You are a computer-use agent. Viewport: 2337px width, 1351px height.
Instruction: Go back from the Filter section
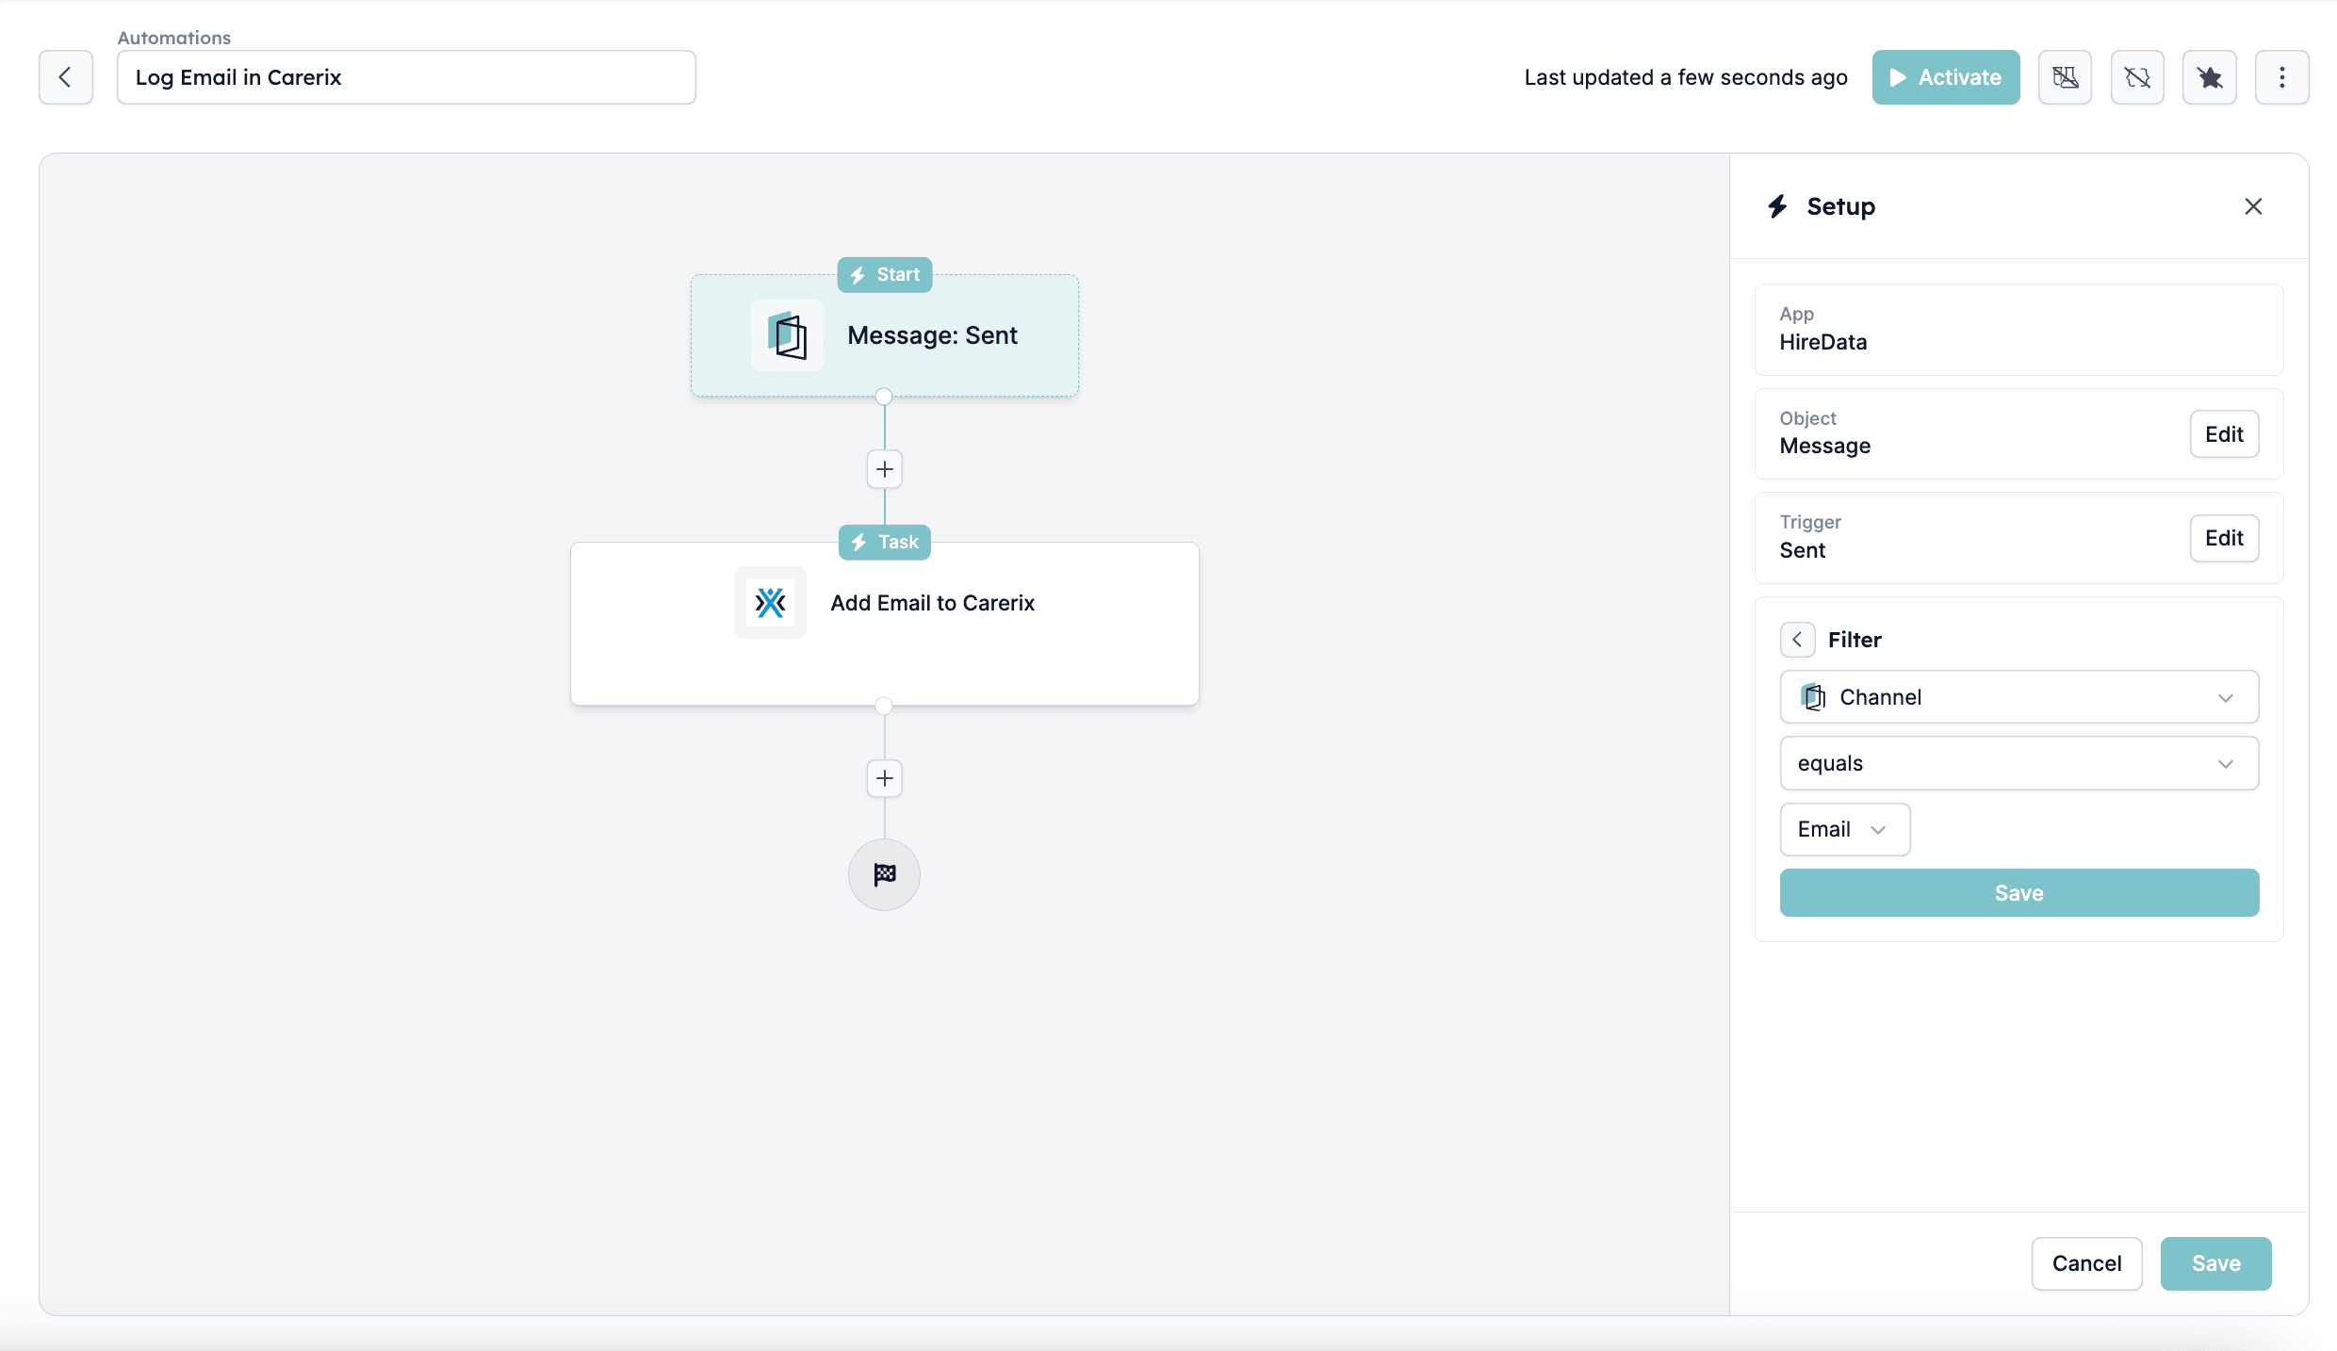click(x=1797, y=640)
